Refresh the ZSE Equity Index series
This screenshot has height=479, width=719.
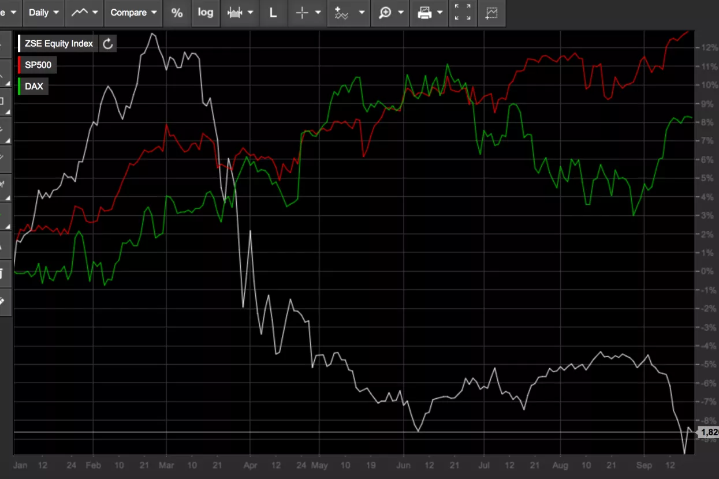(107, 44)
